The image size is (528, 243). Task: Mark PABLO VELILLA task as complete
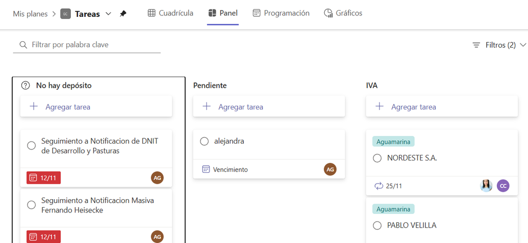(377, 226)
